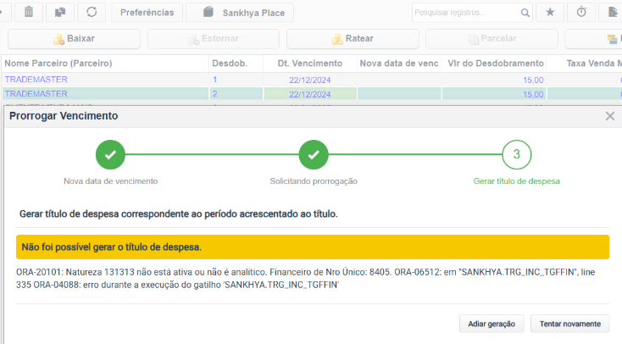Screen dimensions: 622x344
Task: Click 15,00 value in first row
Action: click(533, 80)
